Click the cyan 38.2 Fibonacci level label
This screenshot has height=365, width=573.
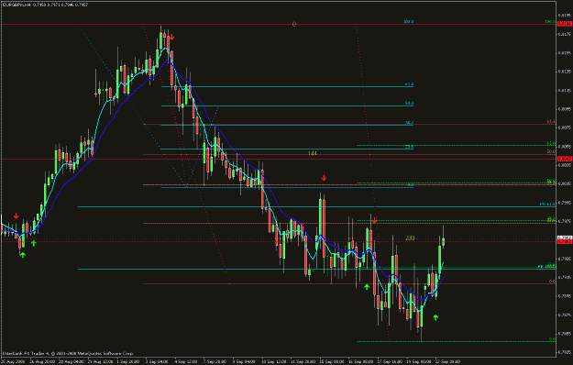(410, 123)
